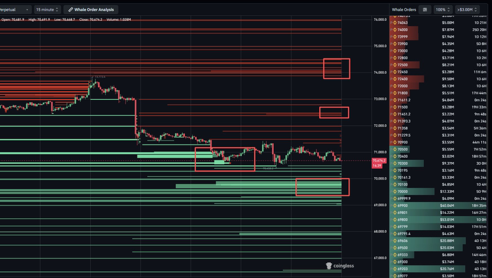492x278 pixels.
Task: Select the 69500 whale order row
Action: (438, 248)
